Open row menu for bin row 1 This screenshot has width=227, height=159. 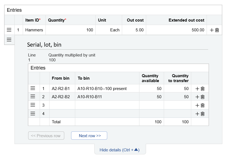click(33, 88)
